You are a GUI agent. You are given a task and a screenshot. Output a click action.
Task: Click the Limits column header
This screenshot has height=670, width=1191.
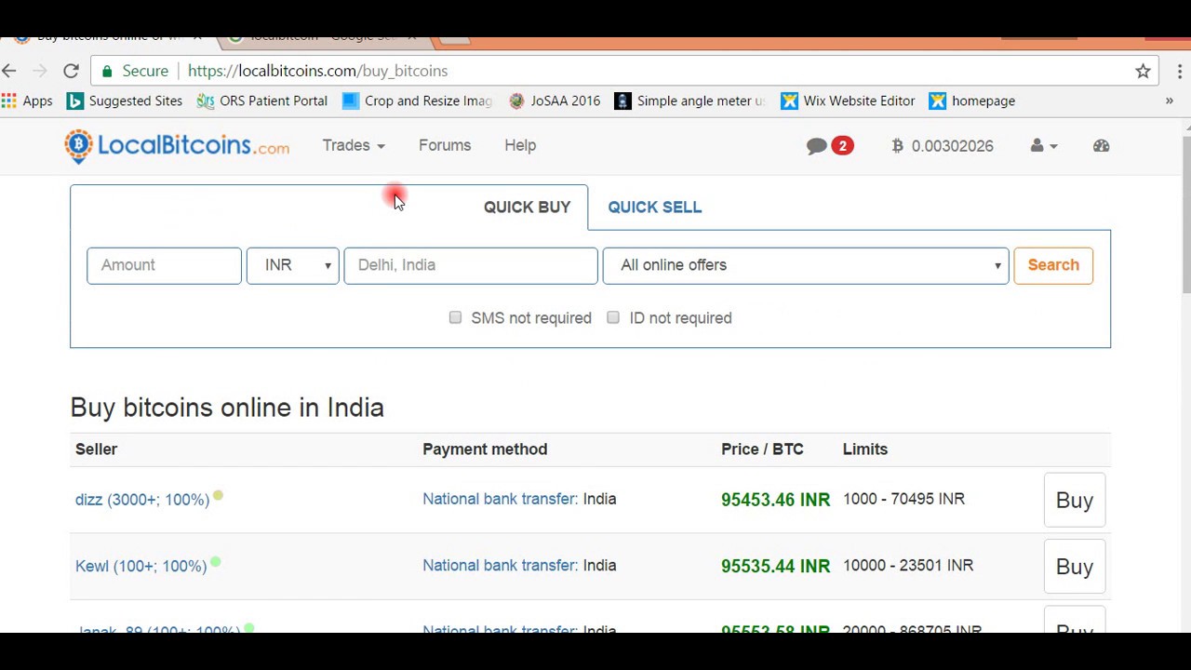tap(865, 449)
